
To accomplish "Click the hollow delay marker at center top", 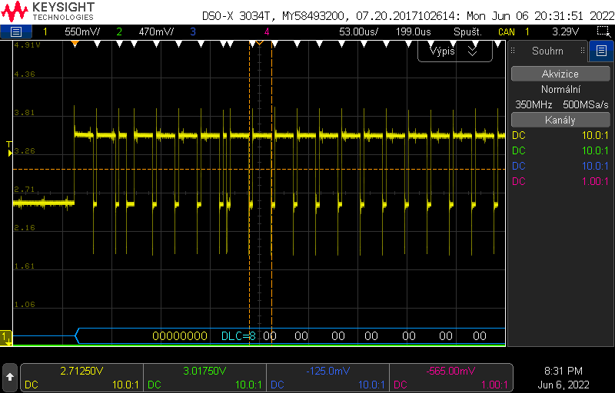I will click(x=259, y=42).
